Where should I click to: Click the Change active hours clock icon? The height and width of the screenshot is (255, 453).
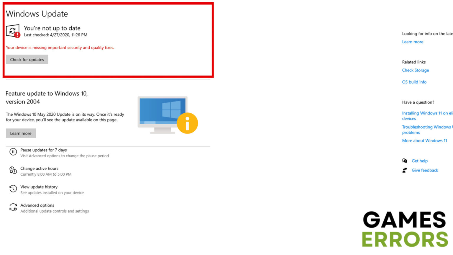point(13,170)
